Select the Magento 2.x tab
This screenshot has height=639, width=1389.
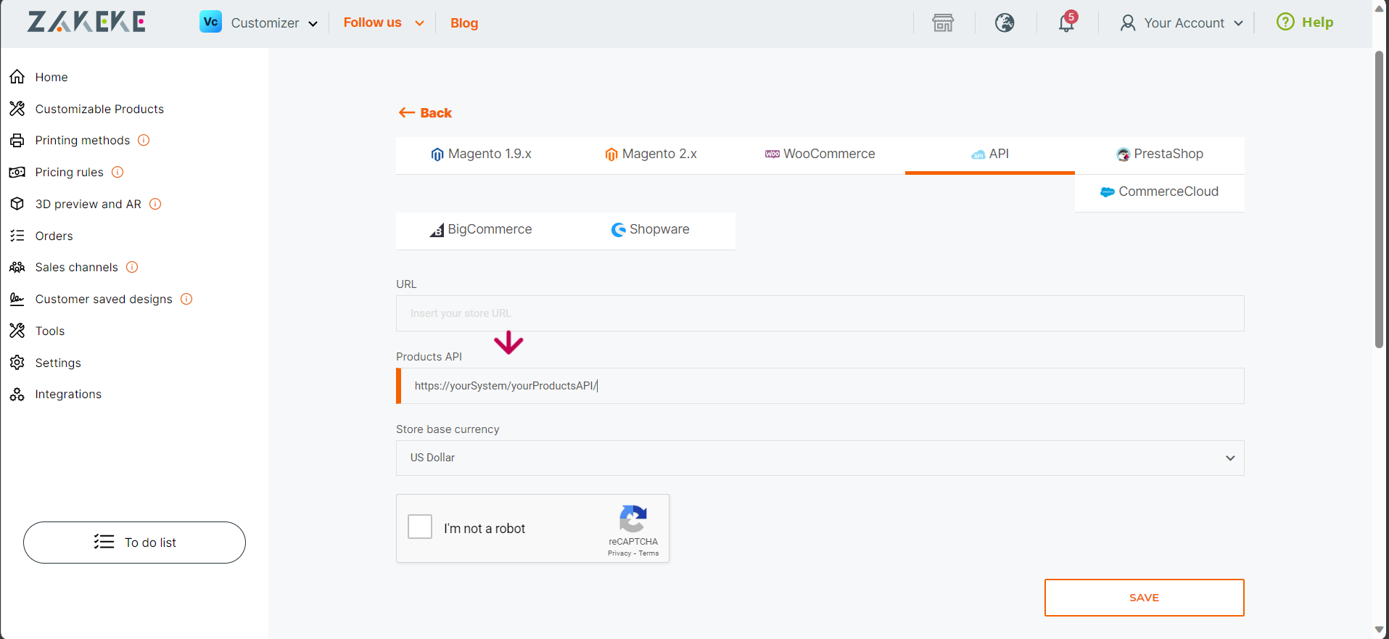coord(651,154)
